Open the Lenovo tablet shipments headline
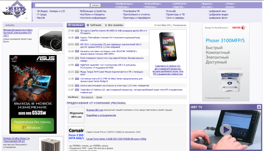Screen dimensions: 264x151 point(115,86)
